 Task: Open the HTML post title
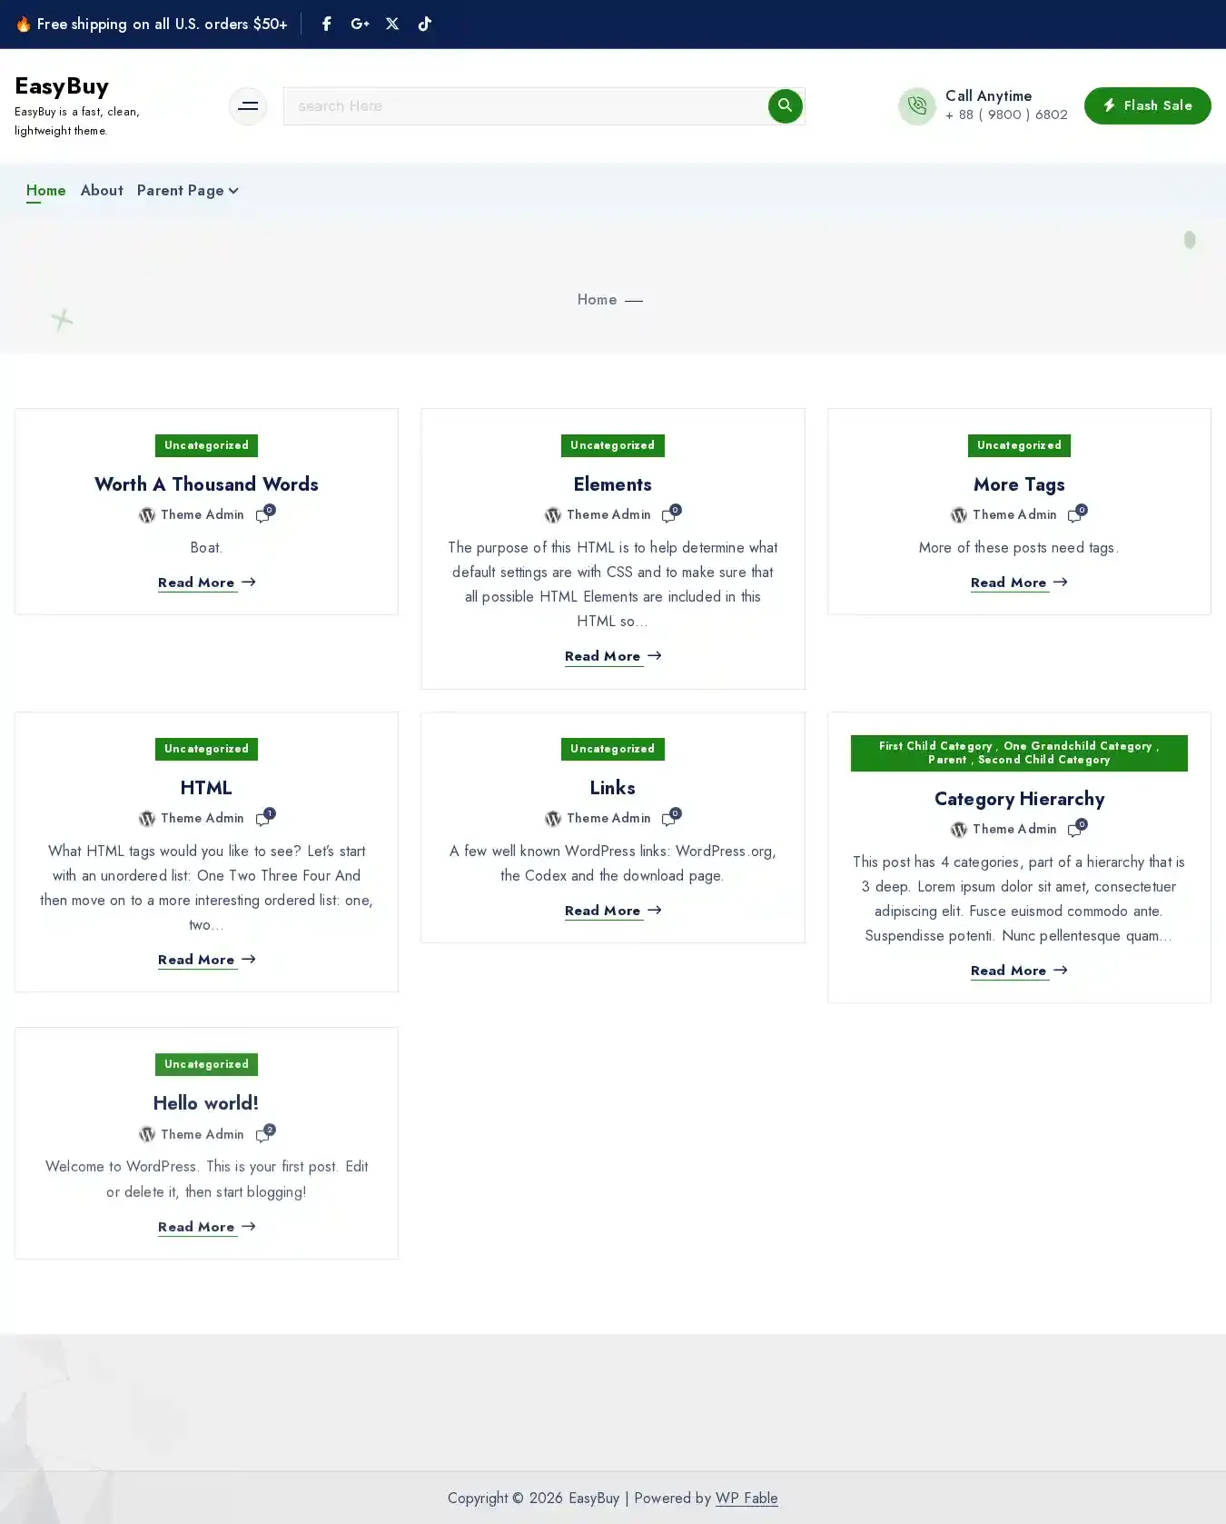pos(206,788)
